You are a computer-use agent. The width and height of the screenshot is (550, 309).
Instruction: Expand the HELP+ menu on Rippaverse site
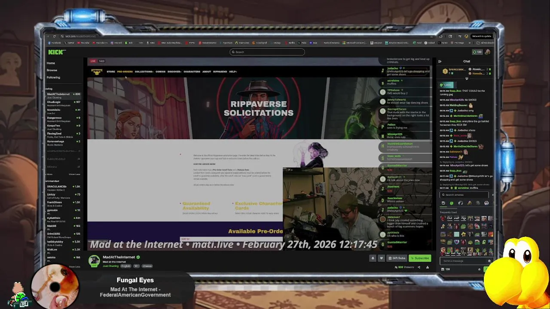pos(233,72)
